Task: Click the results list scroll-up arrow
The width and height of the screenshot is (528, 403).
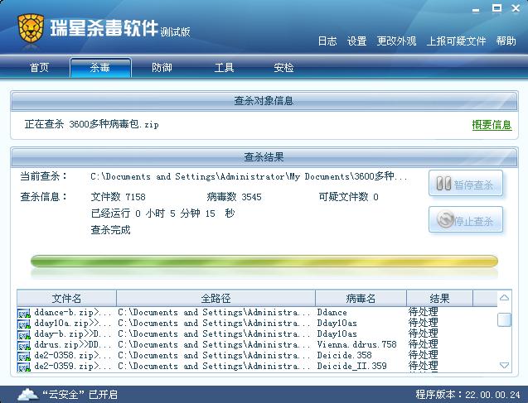Action: (x=504, y=297)
